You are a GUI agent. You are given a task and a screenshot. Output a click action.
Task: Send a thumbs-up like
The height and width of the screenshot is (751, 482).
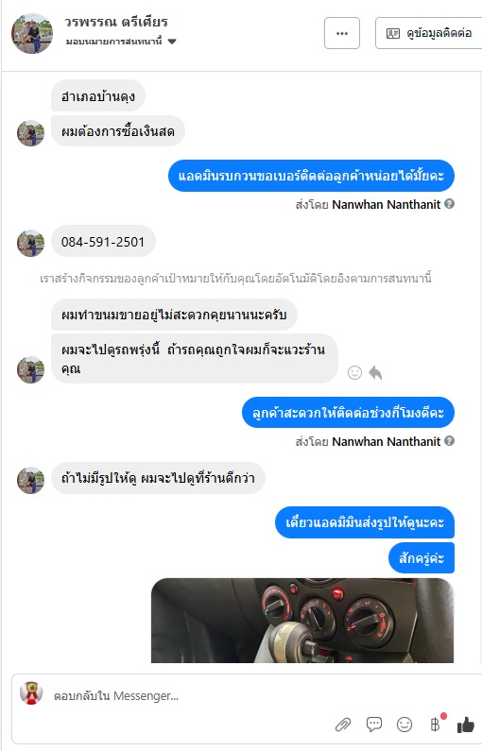pyautogui.click(x=465, y=725)
